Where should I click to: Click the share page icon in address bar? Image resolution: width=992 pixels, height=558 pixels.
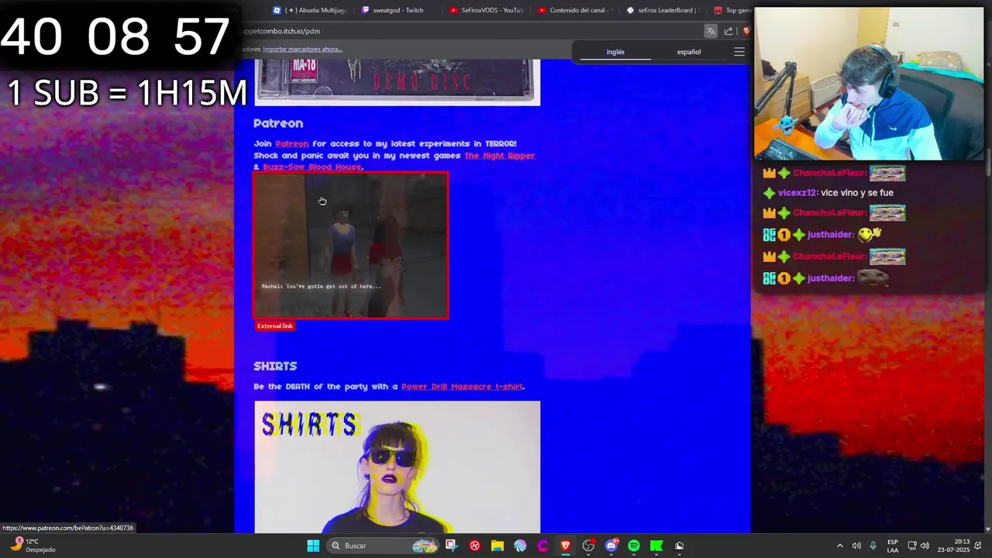pyautogui.click(x=728, y=31)
